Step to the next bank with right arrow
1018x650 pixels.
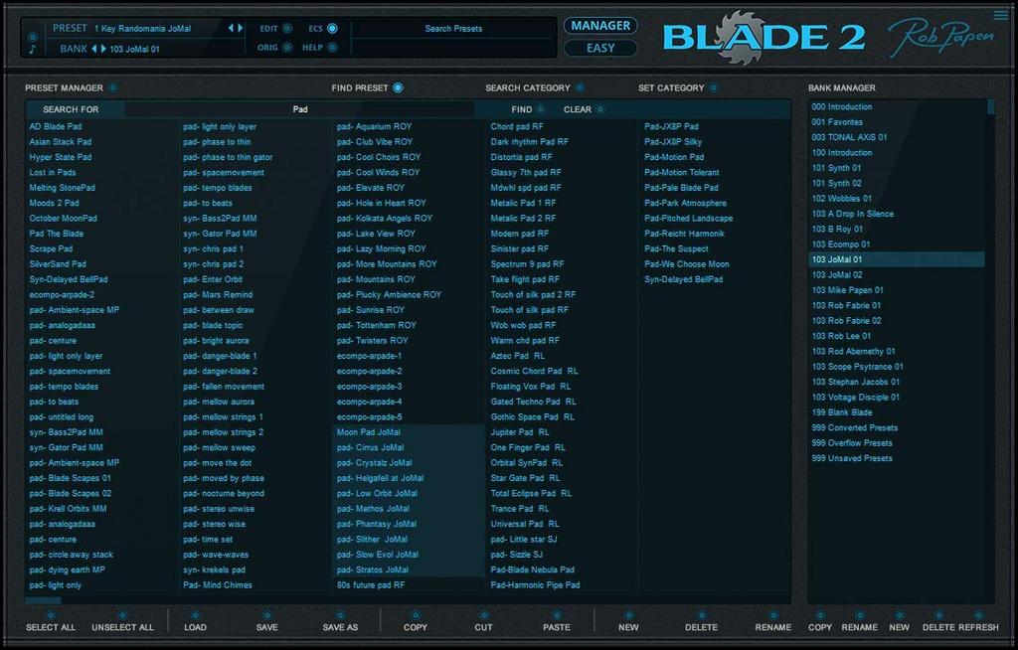point(104,48)
